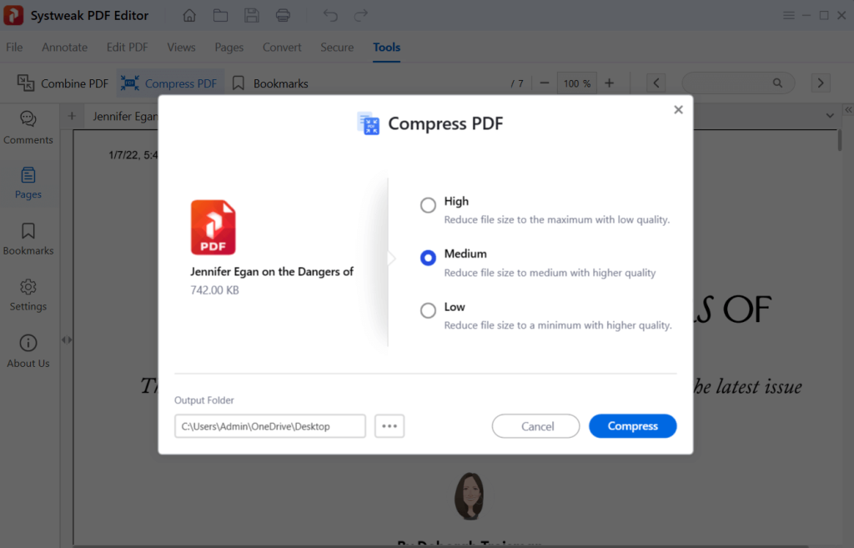Select the High compression quality option
The image size is (854, 548).
(x=428, y=204)
